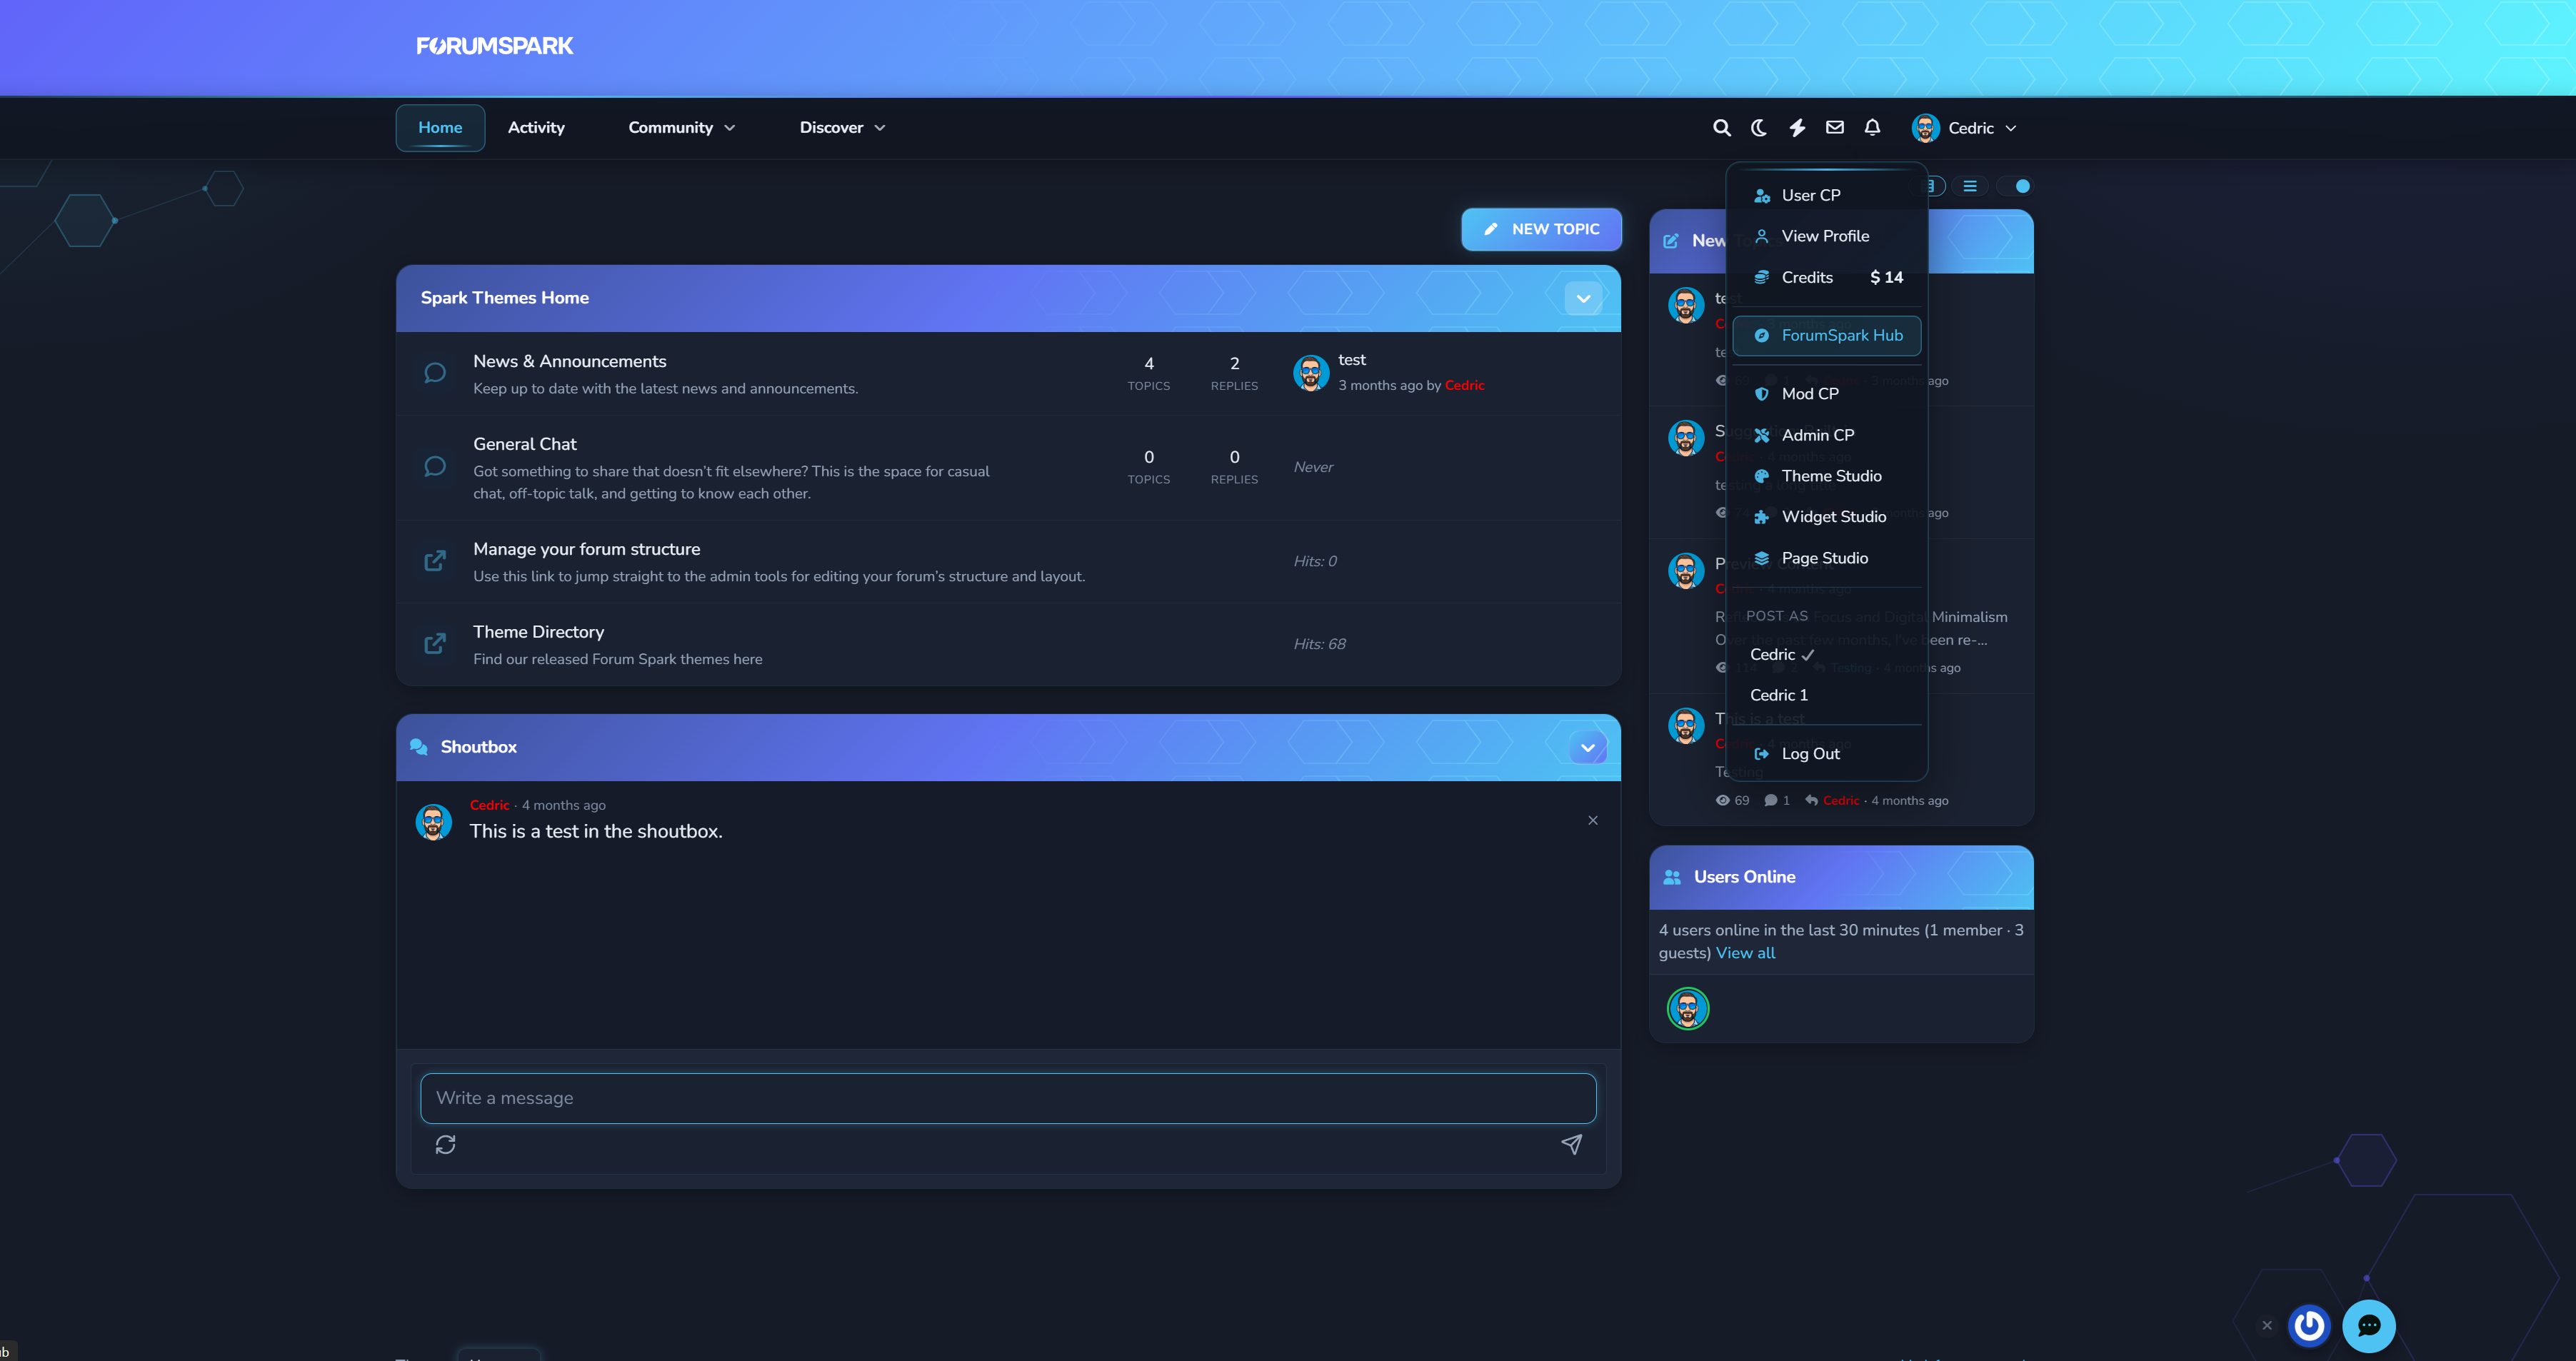Open private messages envelope icon
The image size is (2576, 1361).
pos(1834,127)
